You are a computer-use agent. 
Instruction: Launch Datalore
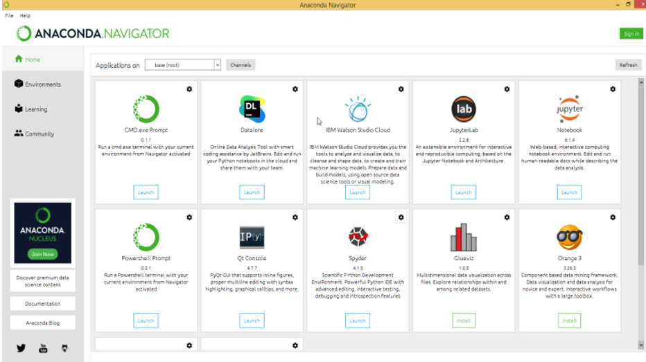(252, 192)
